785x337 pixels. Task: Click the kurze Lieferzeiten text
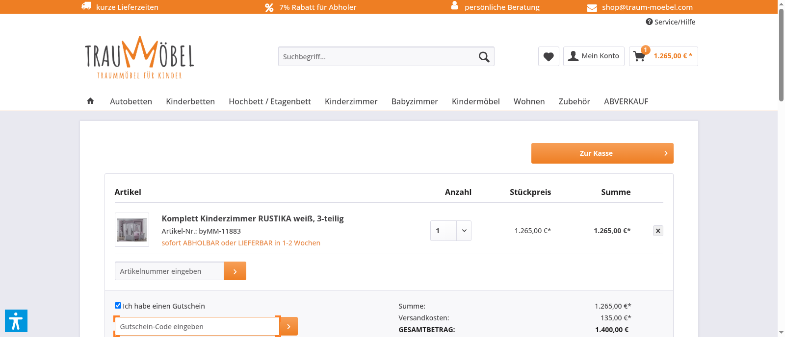[127, 7]
